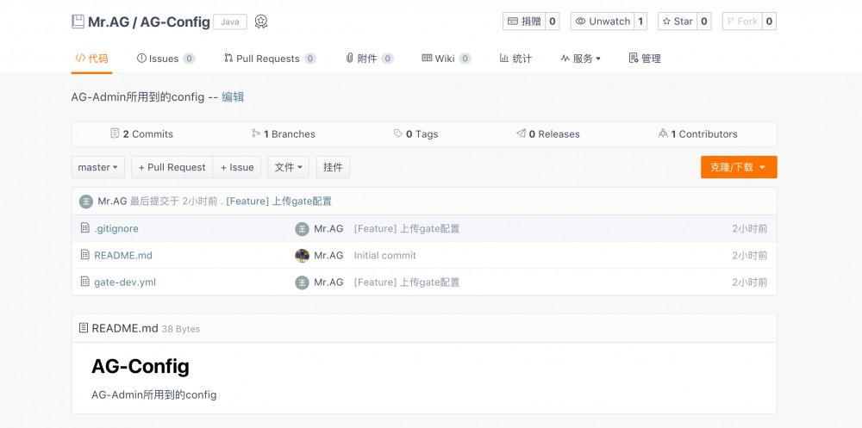Viewport: 862px width, 428px height.
Task: Expand the 文件 file dropdown
Action: point(289,167)
